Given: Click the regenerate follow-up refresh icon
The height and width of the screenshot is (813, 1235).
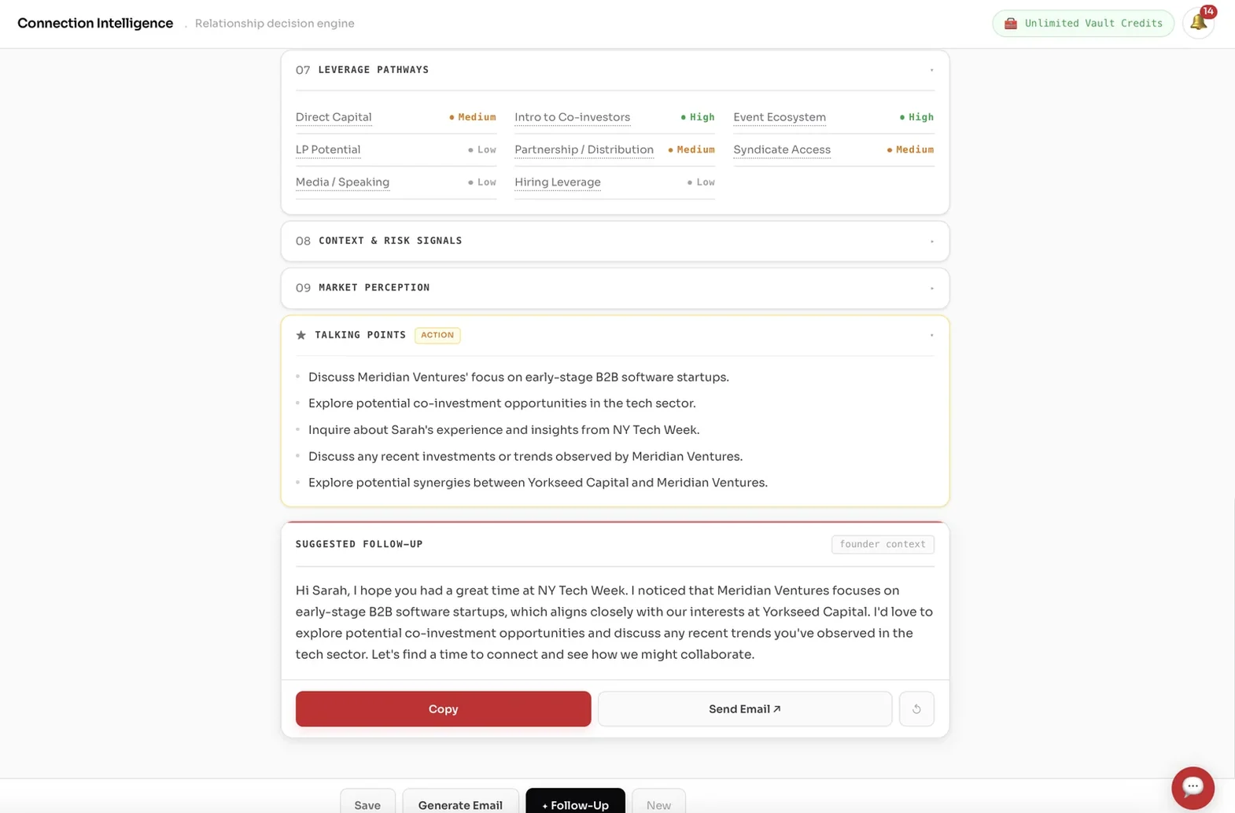Looking at the screenshot, I should click(916, 708).
